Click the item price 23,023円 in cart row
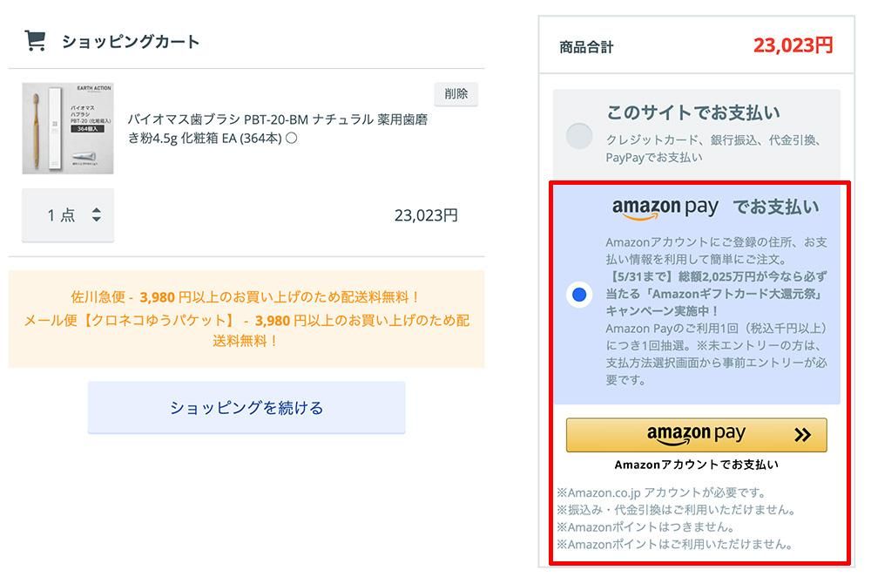871x584 pixels. 426,215
